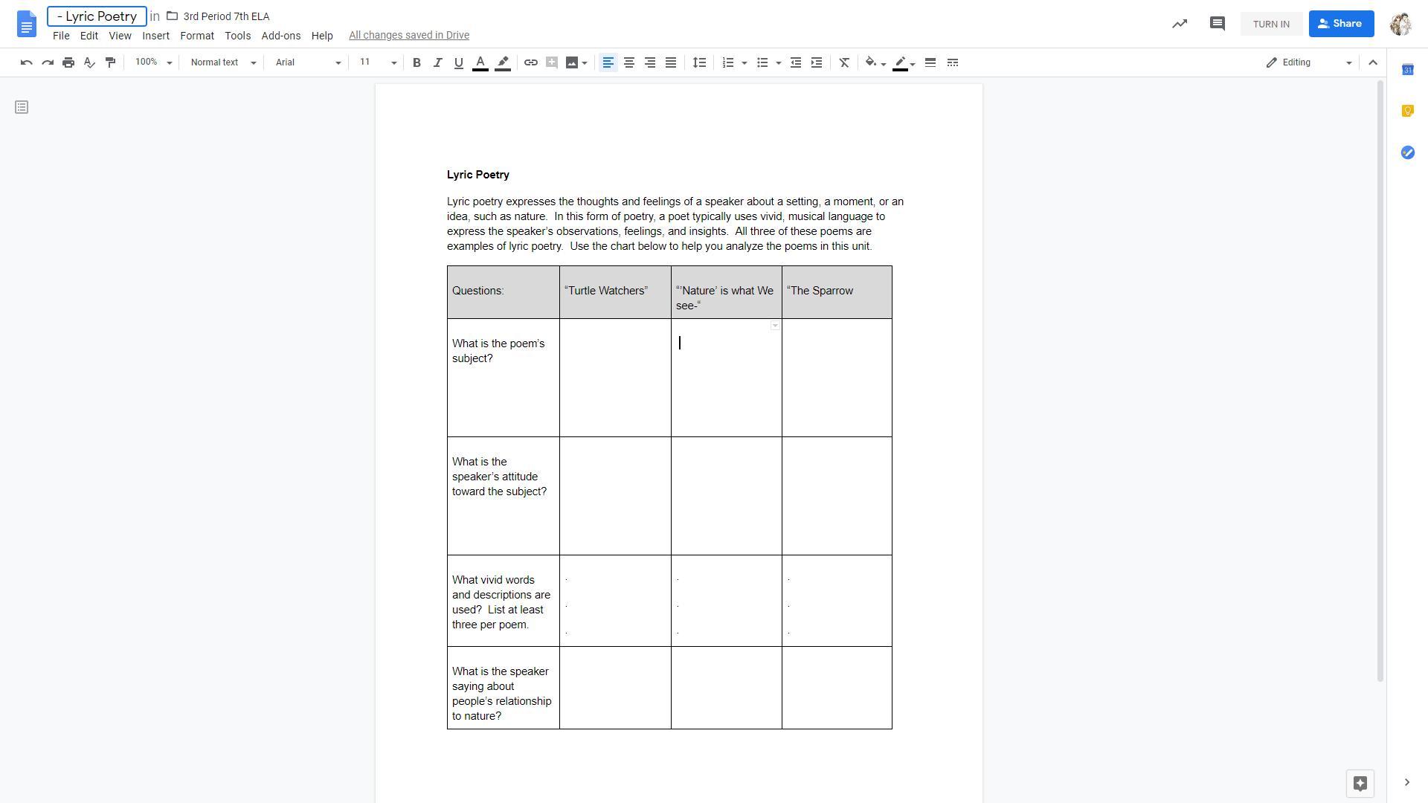
Task: Select the paint format tool
Action: (x=111, y=62)
